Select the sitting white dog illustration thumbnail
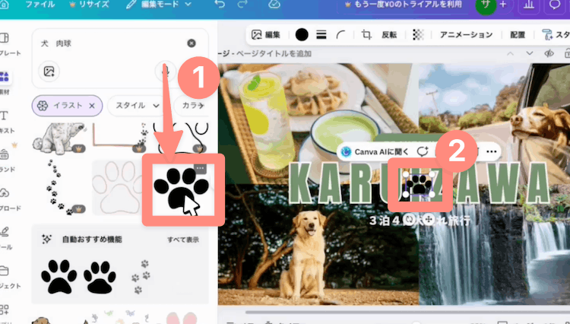570x324 pixels. pos(59,138)
